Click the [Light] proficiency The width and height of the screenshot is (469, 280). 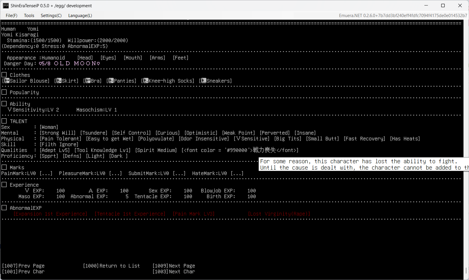(x=95, y=156)
